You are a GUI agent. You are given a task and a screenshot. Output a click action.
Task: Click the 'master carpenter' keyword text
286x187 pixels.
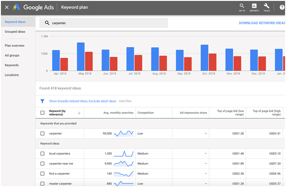(61, 183)
